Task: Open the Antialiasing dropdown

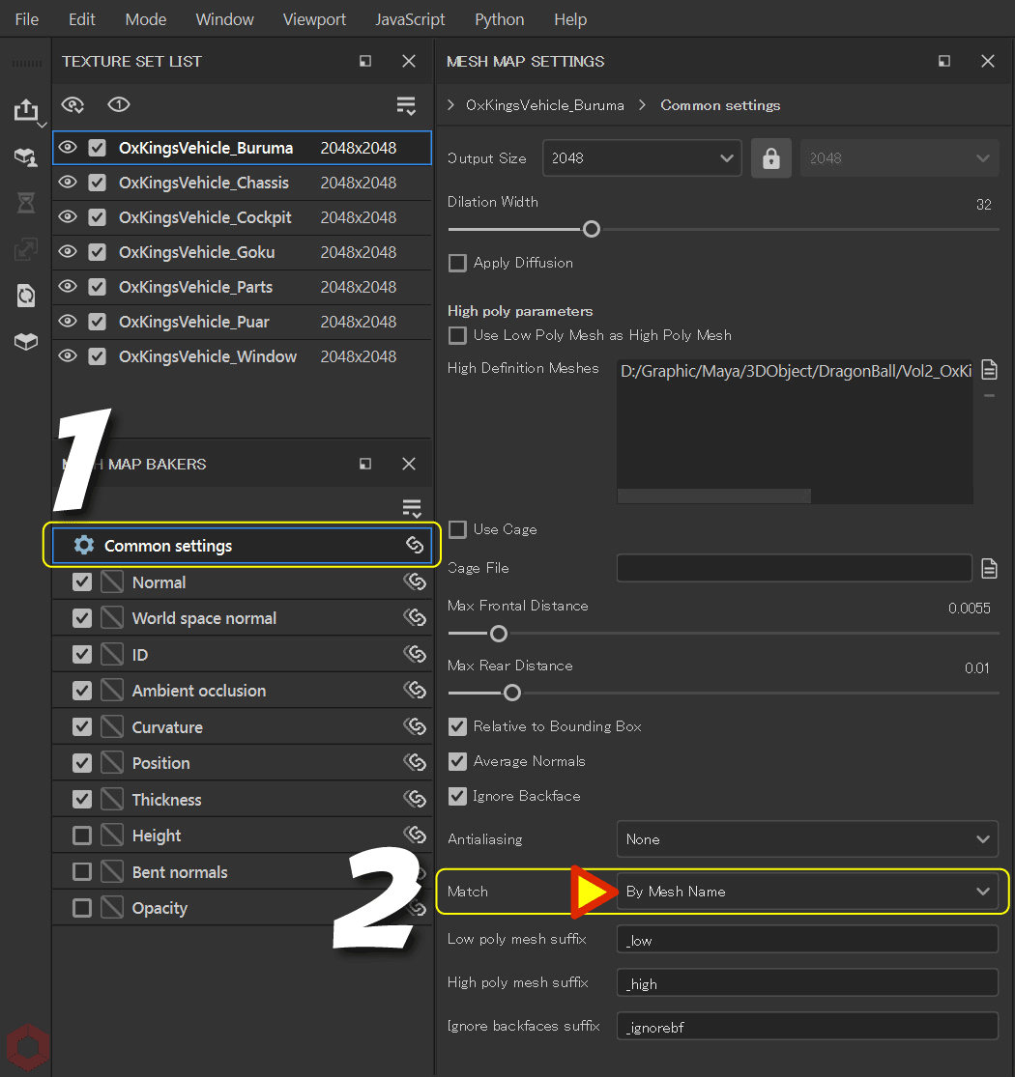Action: click(x=807, y=838)
